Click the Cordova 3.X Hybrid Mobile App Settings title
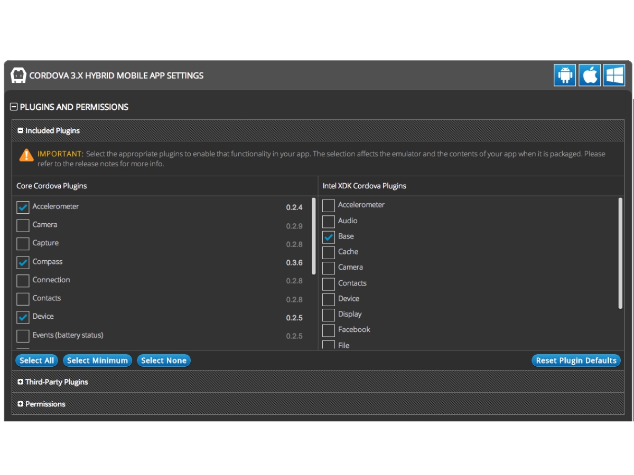The image size is (634, 475). 116,75
